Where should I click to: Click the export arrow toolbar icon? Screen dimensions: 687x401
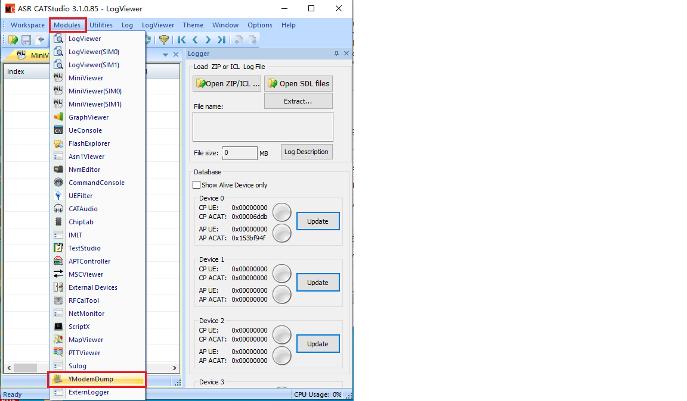[x=41, y=40]
